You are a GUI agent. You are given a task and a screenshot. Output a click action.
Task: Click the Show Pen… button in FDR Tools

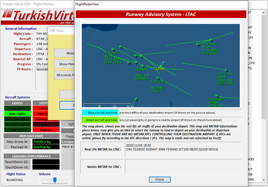pyautogui.click(x=64, y=64)
